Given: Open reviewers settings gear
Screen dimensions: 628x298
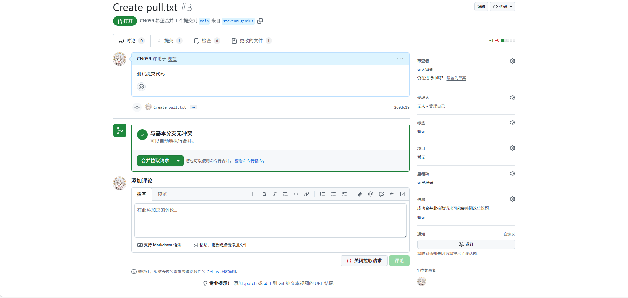Looking at the screenshot, I should tap(512, 61).
